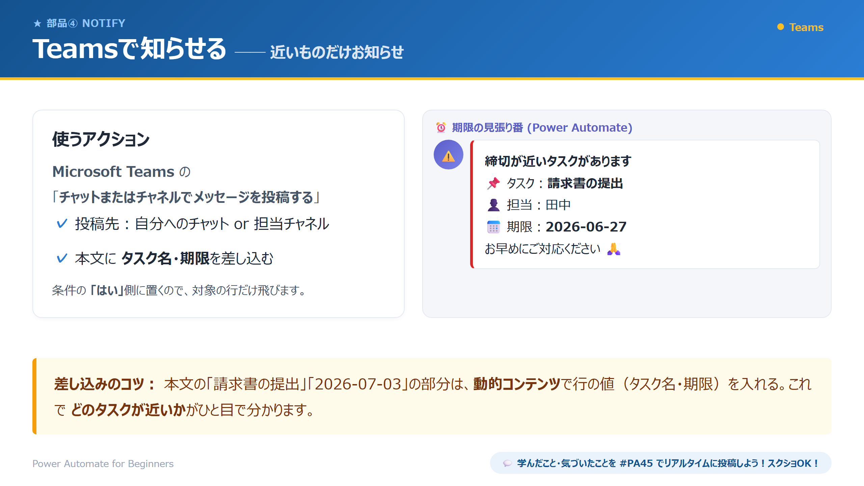
Task: Click the star icon beside 部品④ NOTIFY
Action: [x=37, y=23]
